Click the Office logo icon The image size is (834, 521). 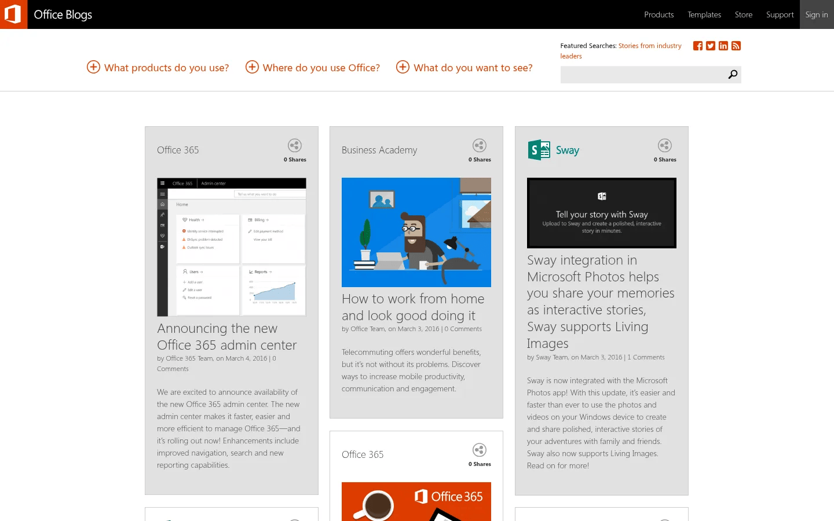[x=13, y=14]
